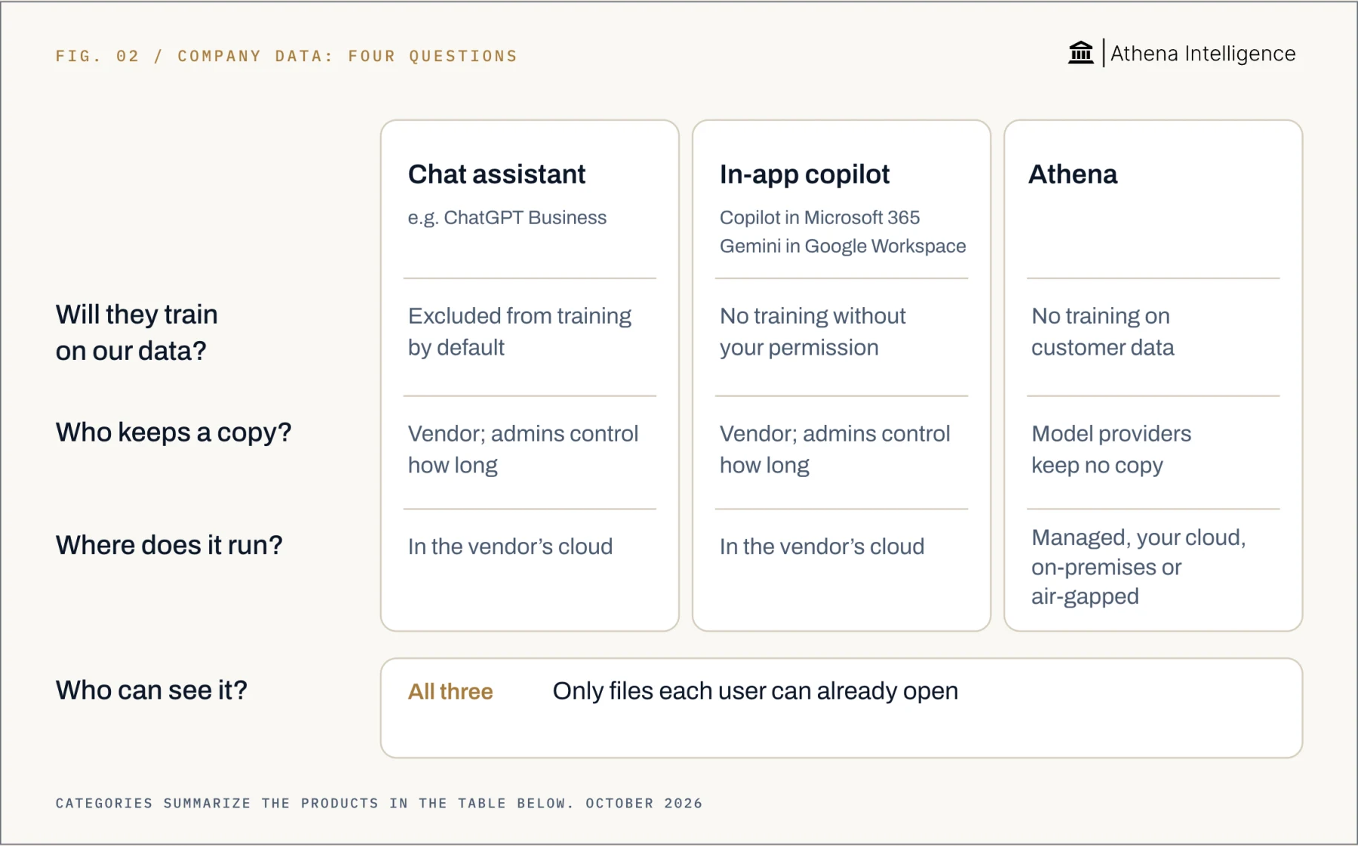This screenshot has width=1358, height=846.
Task: Select the "e.g. ChatGPT Business" subtitle
Action: point(507,217)
